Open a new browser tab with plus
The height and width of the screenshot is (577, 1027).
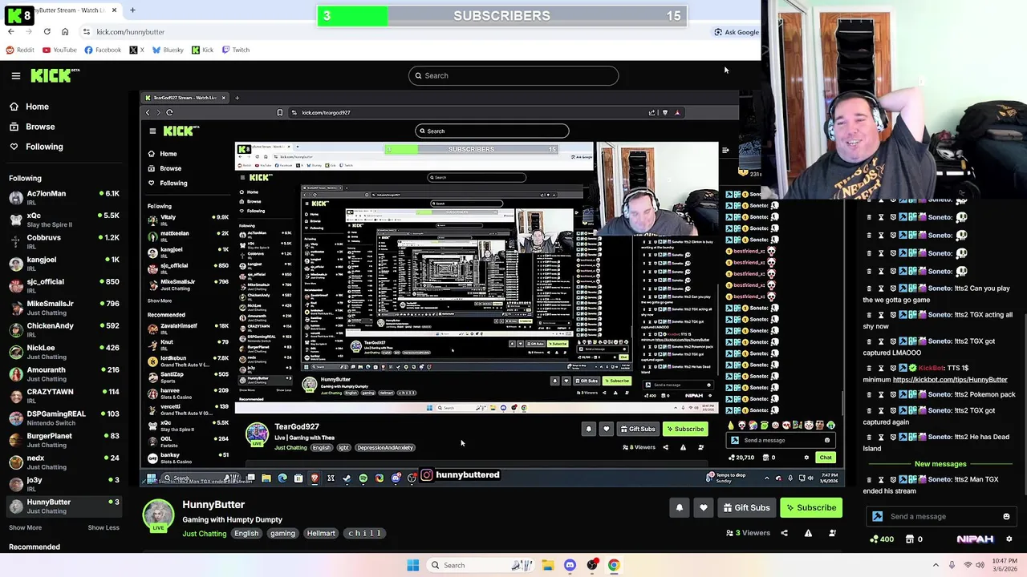(132, 10)
